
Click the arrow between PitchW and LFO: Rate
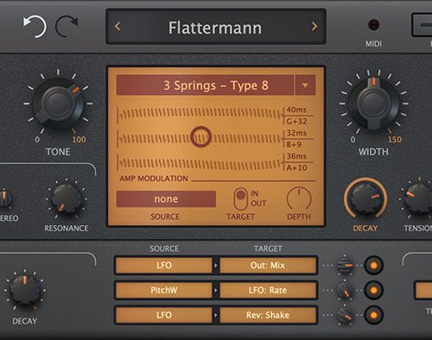pos(216,290)
